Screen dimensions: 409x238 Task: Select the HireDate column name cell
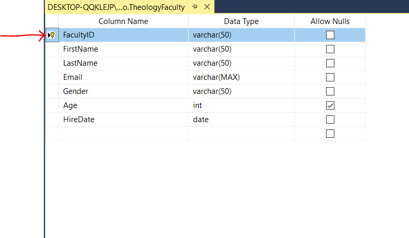click(x=123, y=120)
